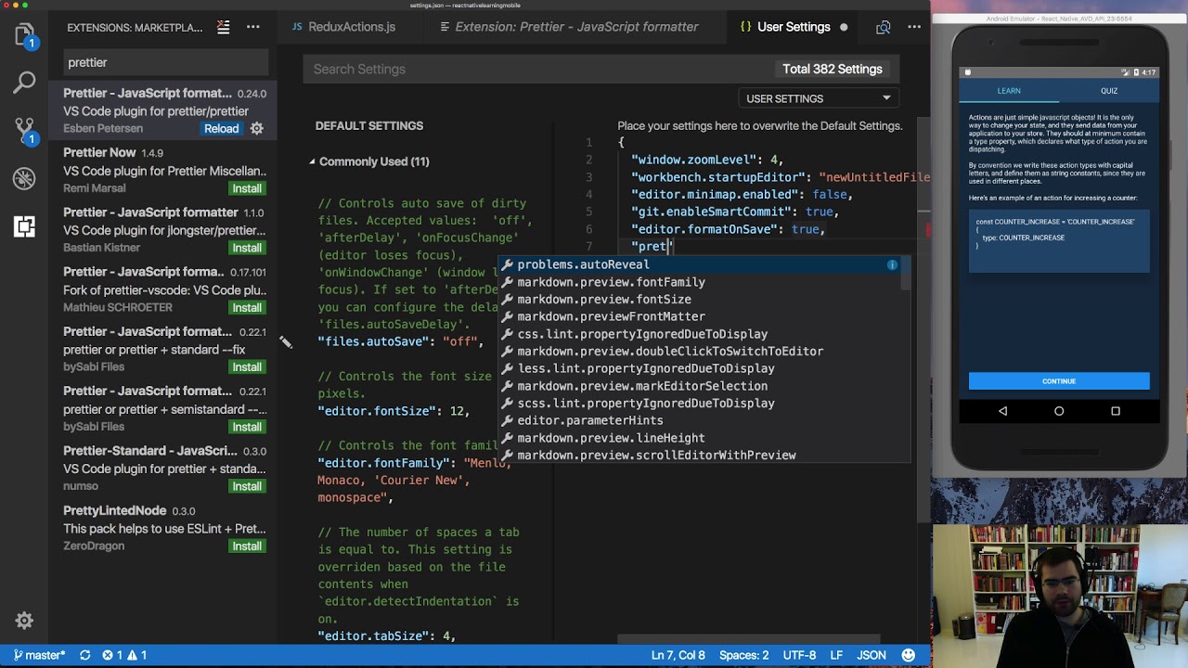
Task: Open editor more actions ellipsis menu
Action: click(x=914, y=27)
